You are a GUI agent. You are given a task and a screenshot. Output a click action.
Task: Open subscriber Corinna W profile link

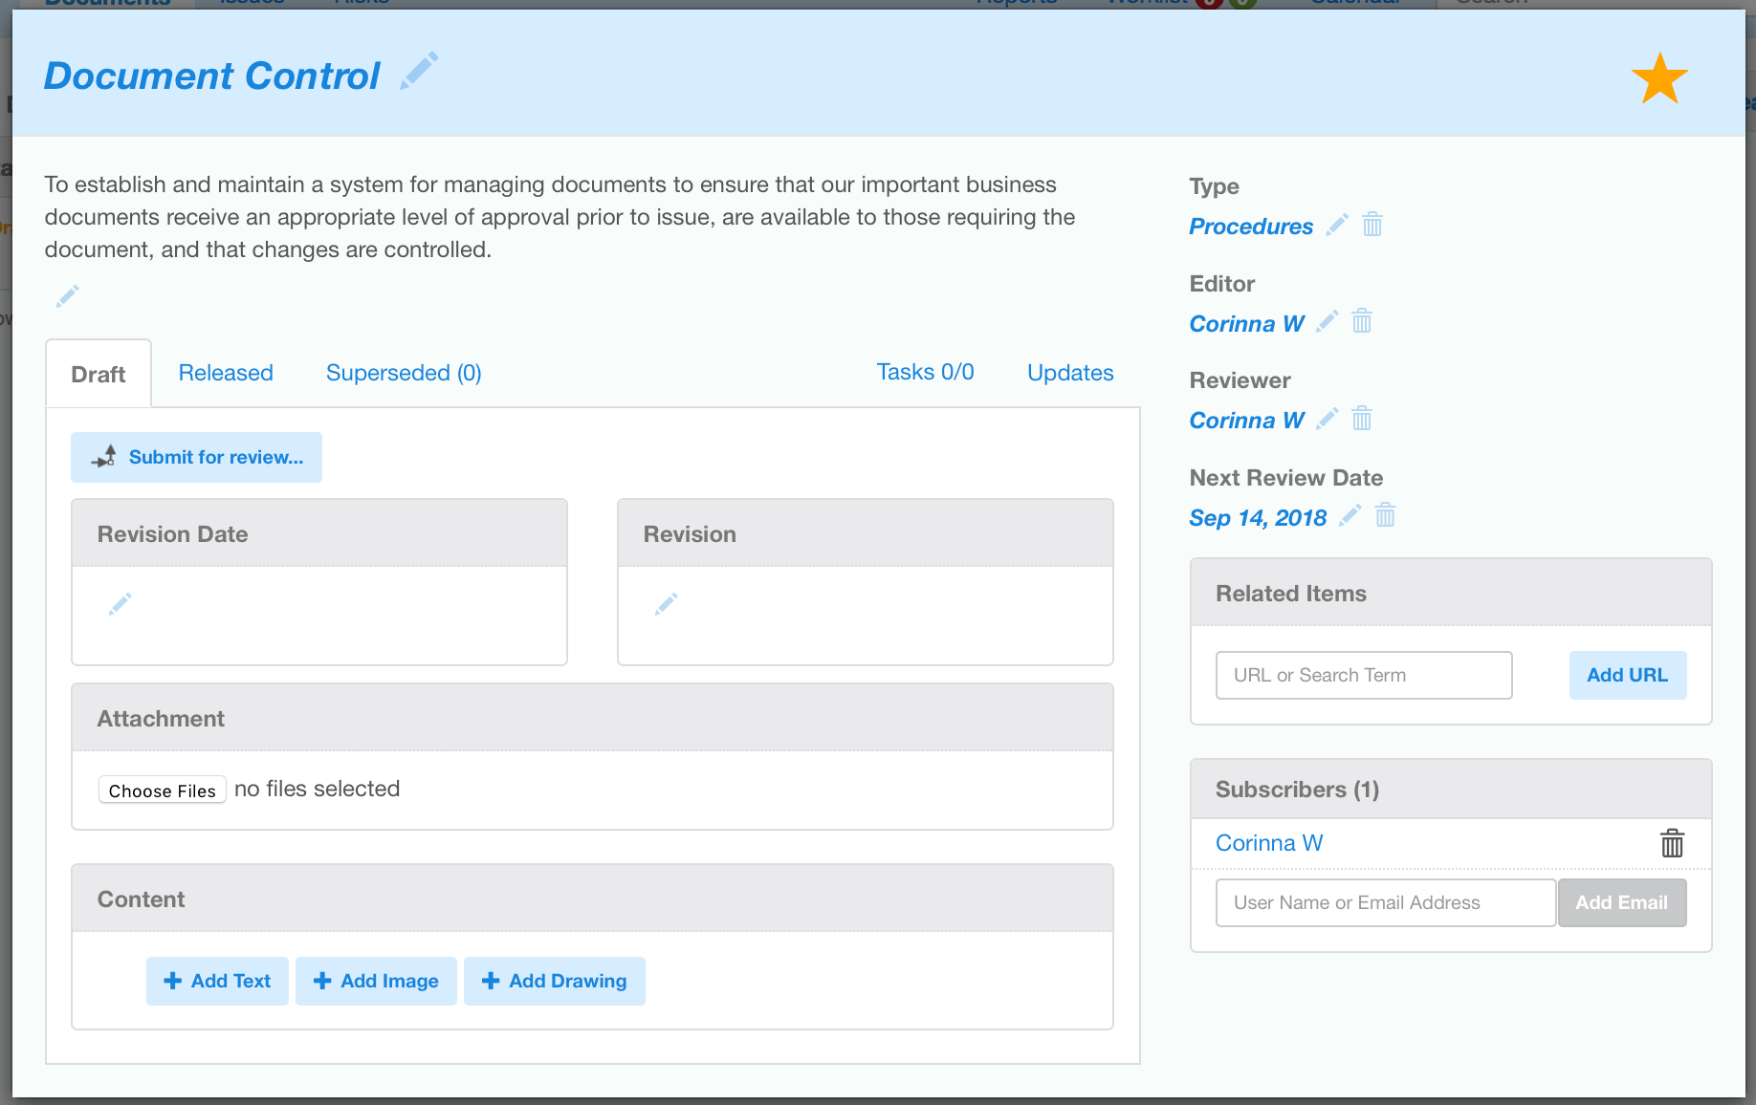click(x=1269, y=843)
